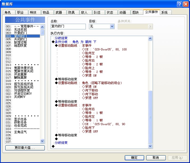Screen dimensions: 190x163
Task: Select the 条件分歧：角色 为 朝向 下 command
Action: coord(74,42)
